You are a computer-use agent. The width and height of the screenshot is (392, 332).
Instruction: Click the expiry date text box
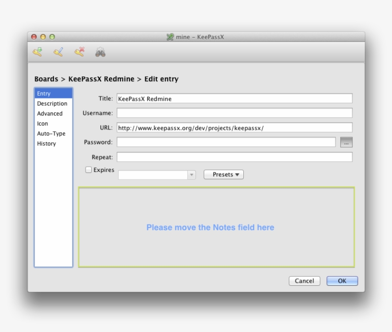click(153, 175)
